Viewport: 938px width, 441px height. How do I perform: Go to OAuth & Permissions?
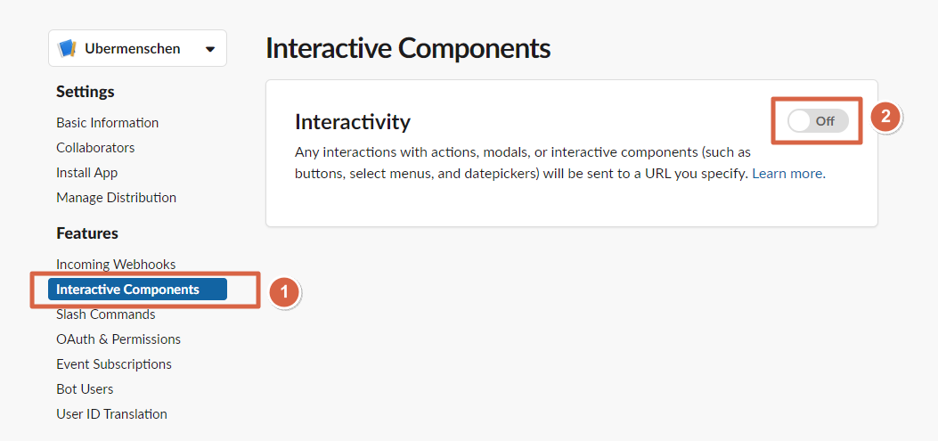tap(118, 339)
